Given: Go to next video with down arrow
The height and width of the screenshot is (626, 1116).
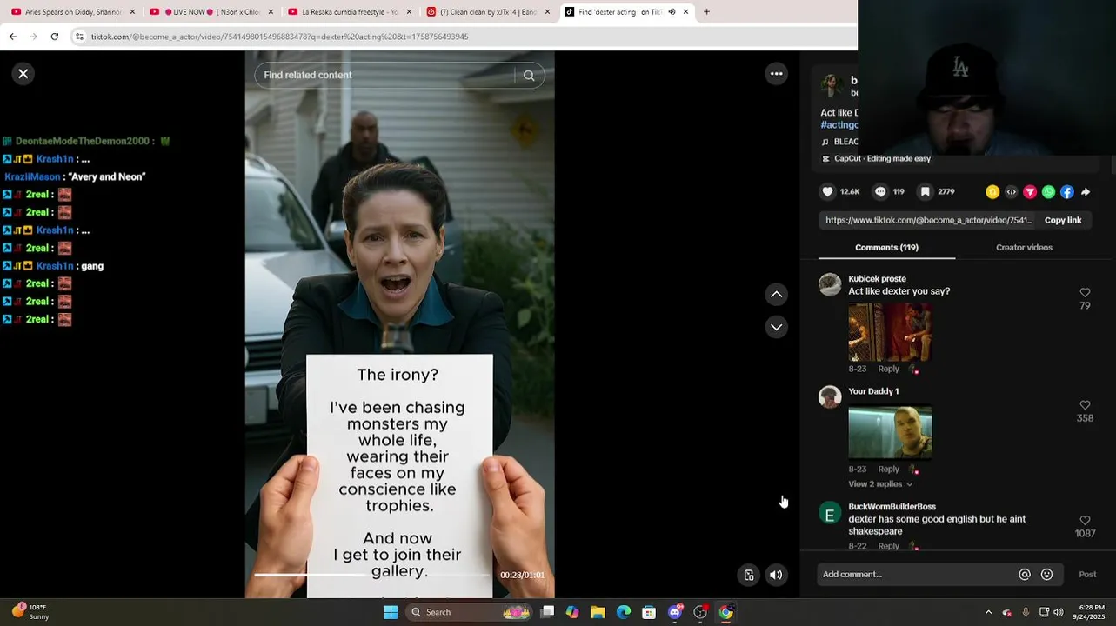Looking at the screenshot, I should 777,327.
